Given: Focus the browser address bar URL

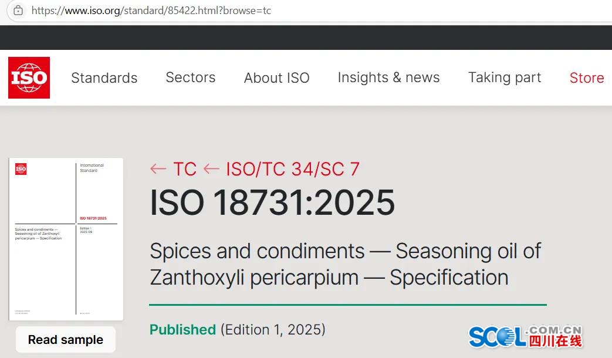Looking at the screenshot, I should (151, 11).
